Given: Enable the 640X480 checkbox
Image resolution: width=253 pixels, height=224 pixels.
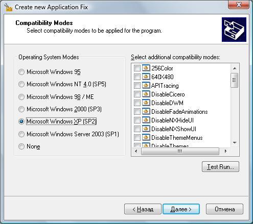Looking at the screenshot, I should tap(137, 77).
